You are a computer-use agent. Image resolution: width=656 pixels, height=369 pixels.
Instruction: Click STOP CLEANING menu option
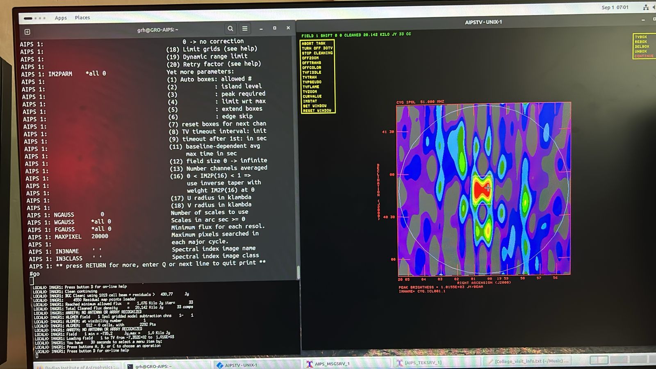(317, 53)
